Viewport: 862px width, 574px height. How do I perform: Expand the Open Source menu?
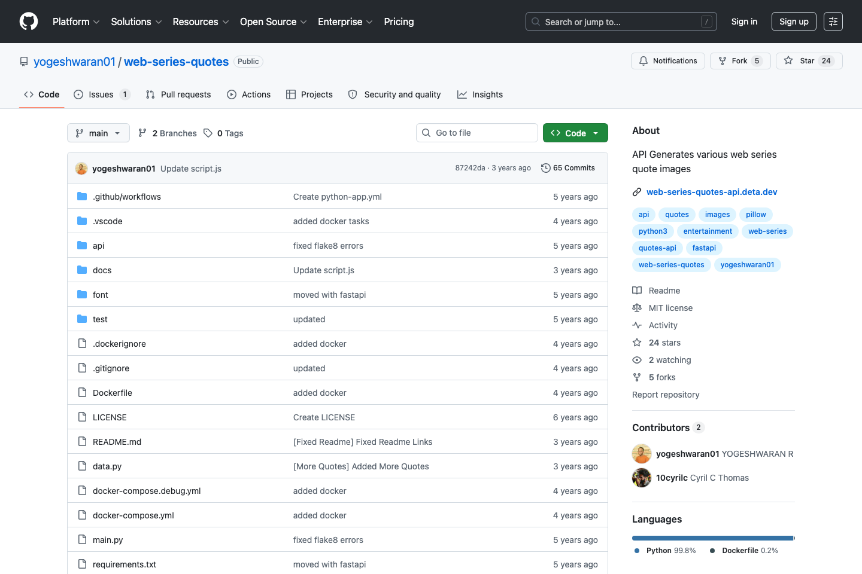pyautogui.click(x=273, y=22)
